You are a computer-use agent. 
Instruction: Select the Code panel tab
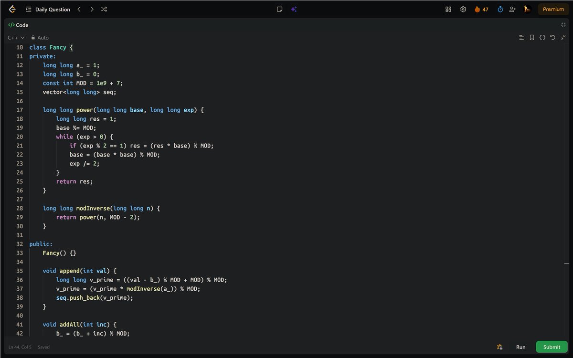(x=19, y=25)
